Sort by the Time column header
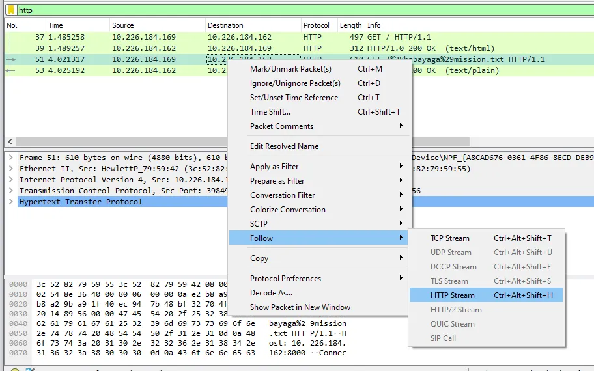This screenshot has width=594, height=371. tap(78, 25)
